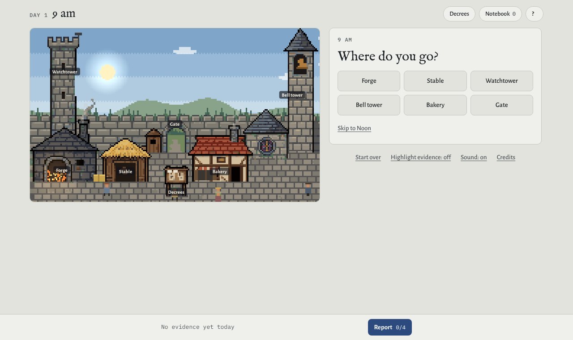Open the Decrees panel from the header
573x340 pixels.
coord(459,14)
